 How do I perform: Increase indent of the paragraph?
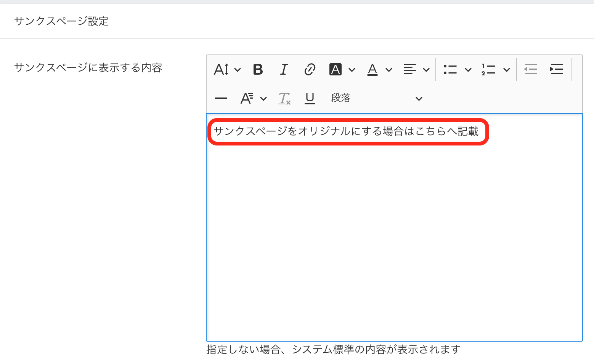tap(556, 70)
